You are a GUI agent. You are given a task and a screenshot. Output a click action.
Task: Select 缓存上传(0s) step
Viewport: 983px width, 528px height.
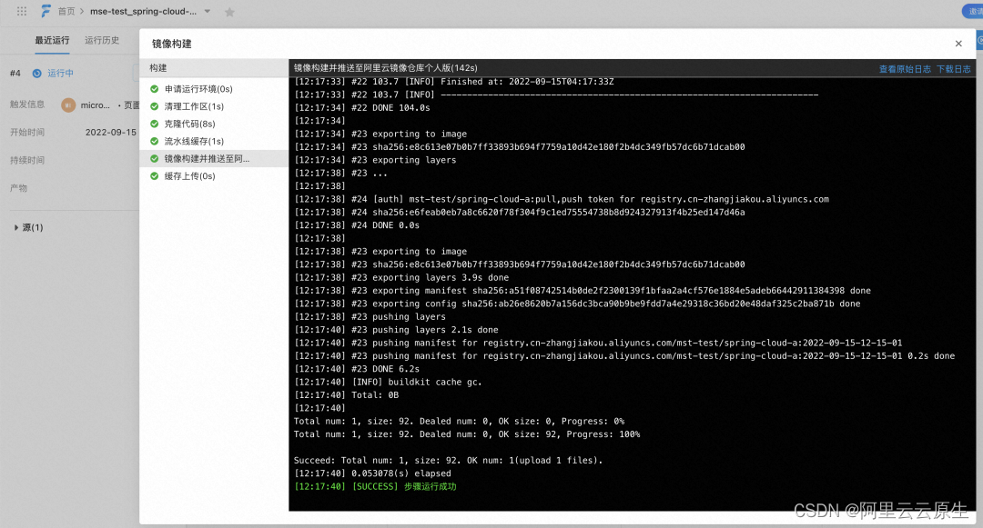[214, 176]
